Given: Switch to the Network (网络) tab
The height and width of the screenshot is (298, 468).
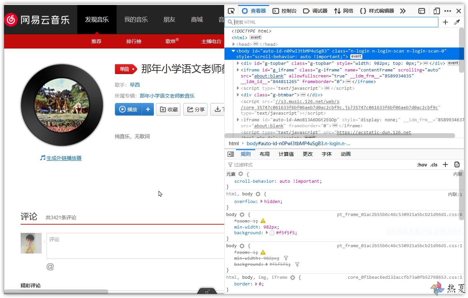Looking at the screenshot, I should 343,11.
